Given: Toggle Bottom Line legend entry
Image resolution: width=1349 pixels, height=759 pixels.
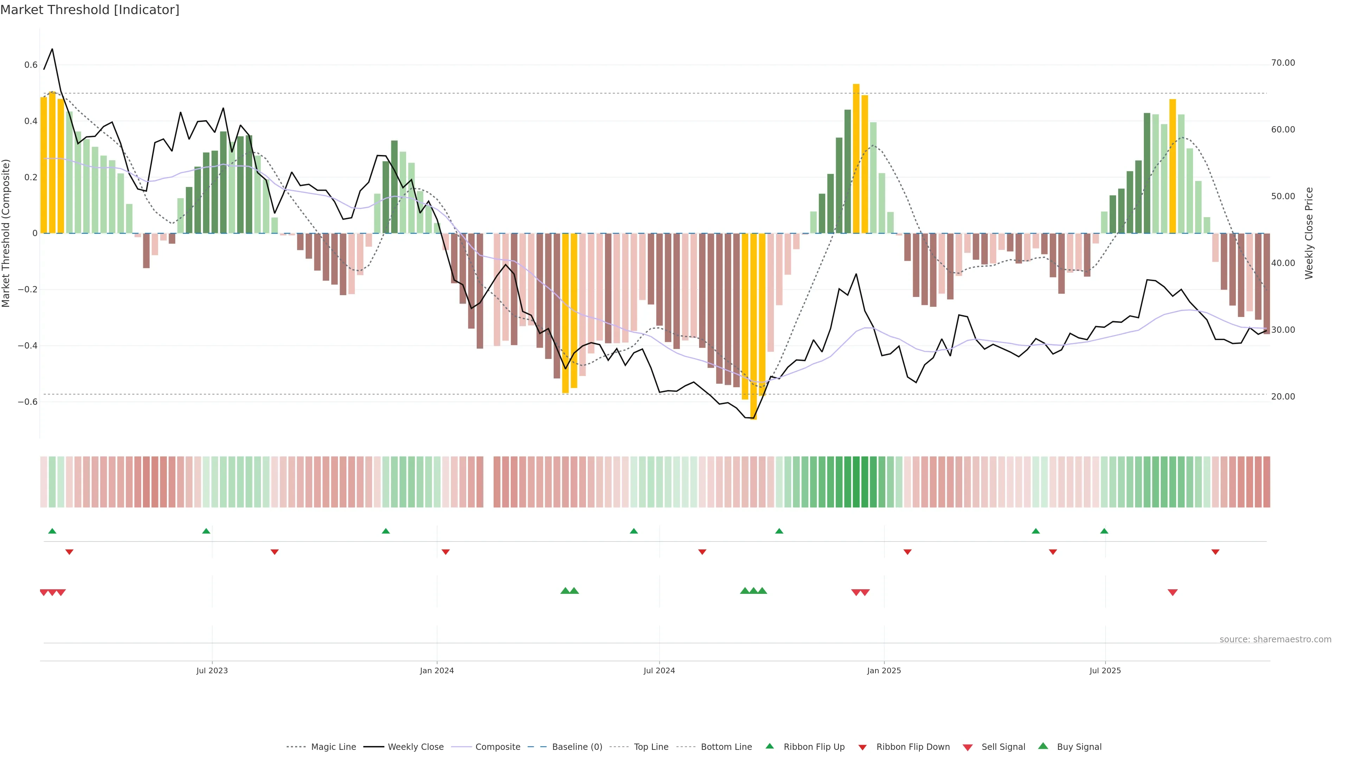Looking at the screenshot, I should tap(726, 747).
